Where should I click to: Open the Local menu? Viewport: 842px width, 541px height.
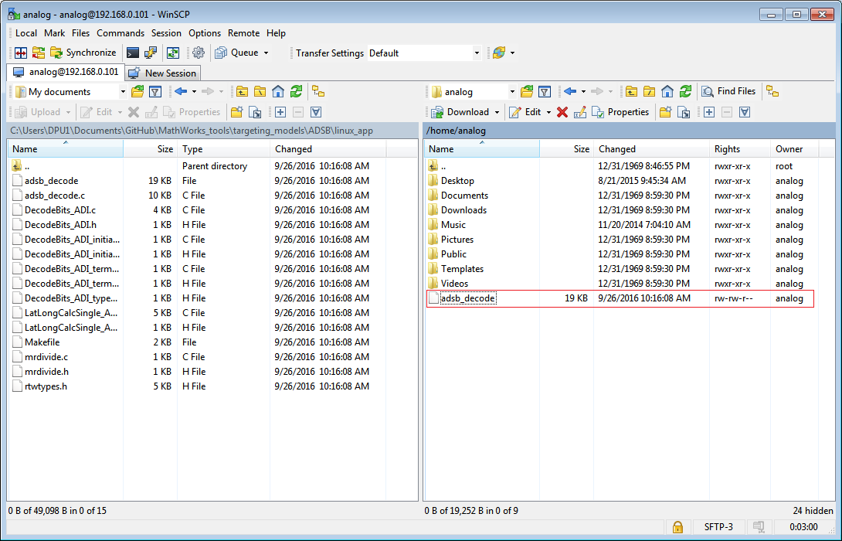coord(26,33)
